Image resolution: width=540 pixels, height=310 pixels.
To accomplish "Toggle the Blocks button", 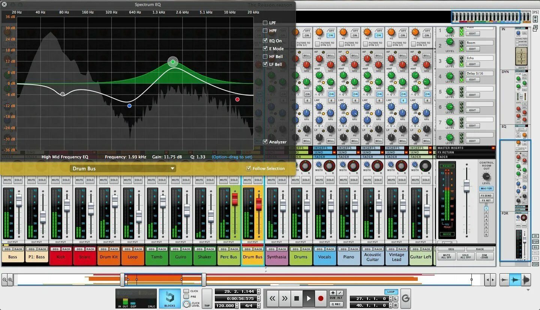I will point(170,298).
